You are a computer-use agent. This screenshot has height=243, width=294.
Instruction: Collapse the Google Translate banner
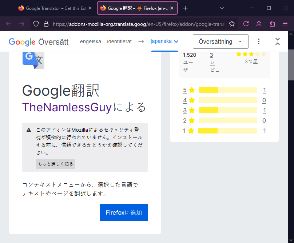pos(278,41)
